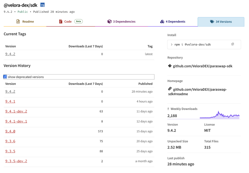Click the @velora-dex/sdk package title

[20, 5]
